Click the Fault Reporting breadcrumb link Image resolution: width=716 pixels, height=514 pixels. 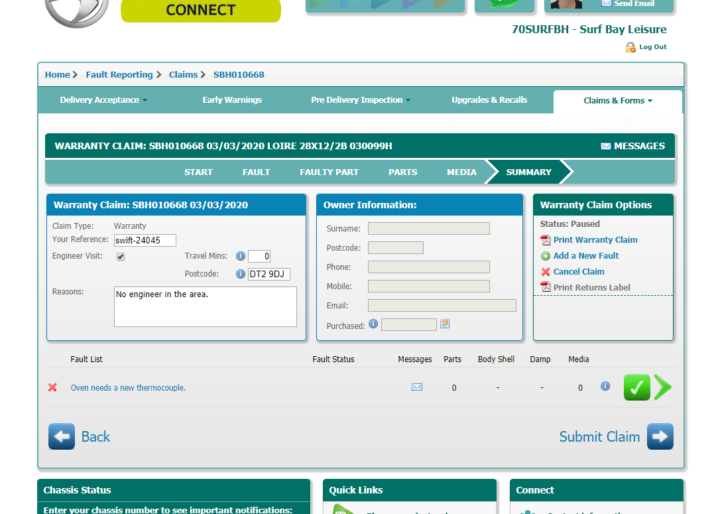point(119,74)
